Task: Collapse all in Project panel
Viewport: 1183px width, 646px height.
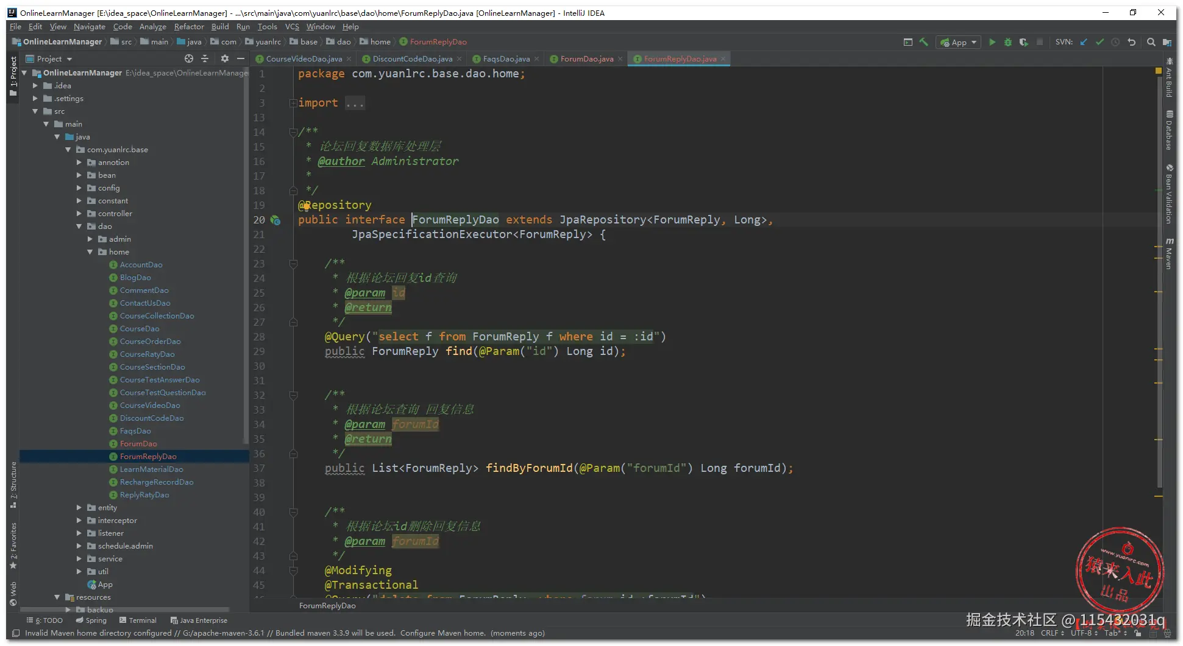Action: (205, 58)
